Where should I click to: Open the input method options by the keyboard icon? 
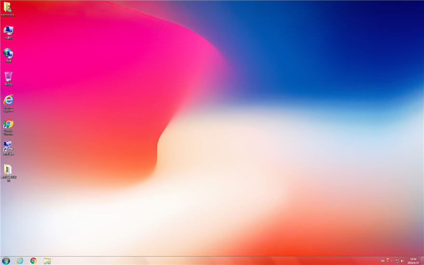[387, 260]
